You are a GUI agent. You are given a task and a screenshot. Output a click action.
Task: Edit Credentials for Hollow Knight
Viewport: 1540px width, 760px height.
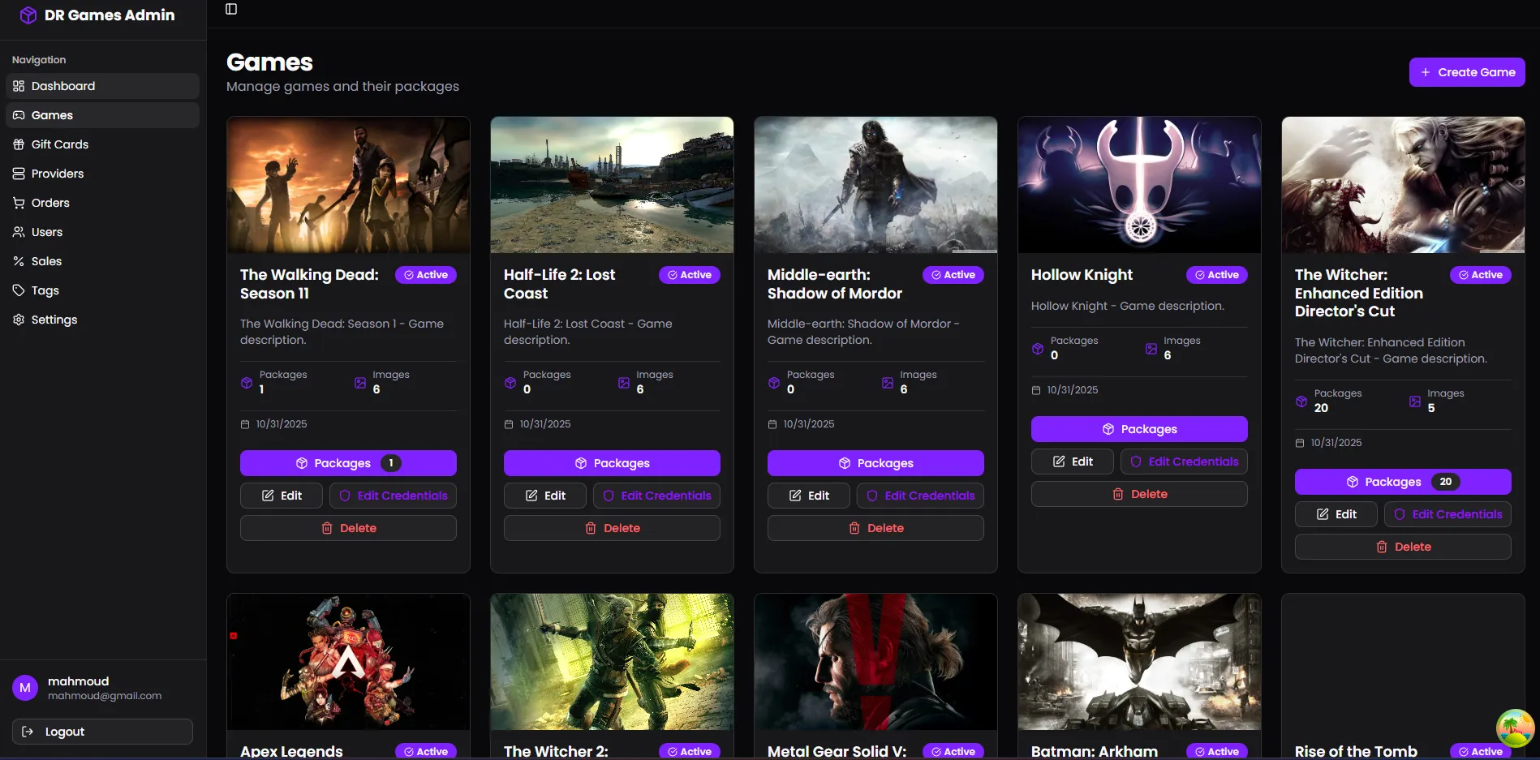(1184, 462)
